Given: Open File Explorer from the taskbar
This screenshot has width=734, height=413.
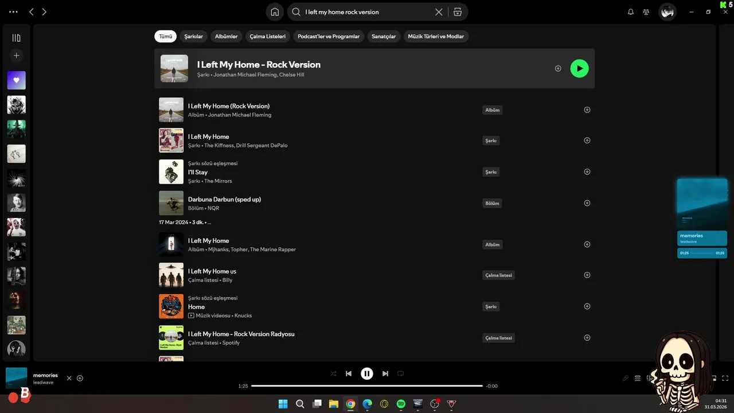Looking at the screenshot, I should pos(333,404).
